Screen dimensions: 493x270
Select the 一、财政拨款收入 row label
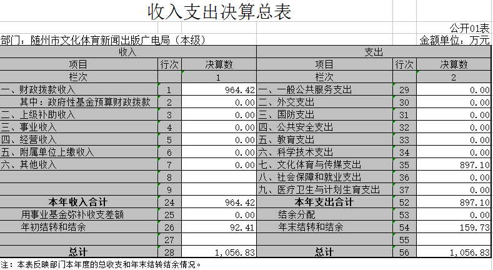[x=39, y=90]
